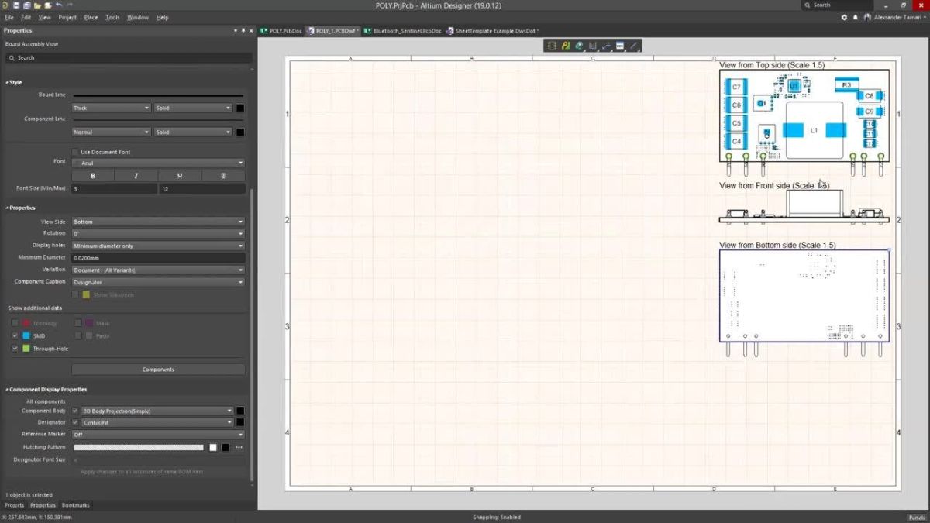Select the drill table placement toolbar icon
The image size is (930, 523).
(593, 46)
